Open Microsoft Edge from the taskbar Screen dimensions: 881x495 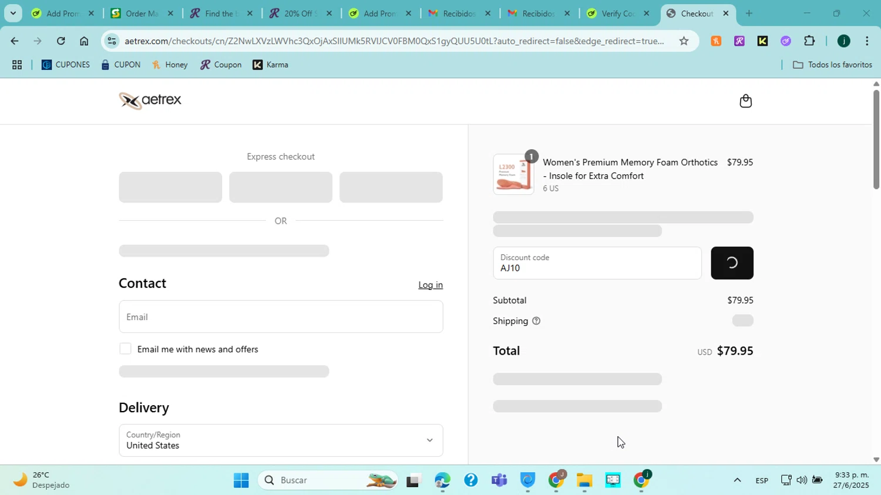coord(442,480)
